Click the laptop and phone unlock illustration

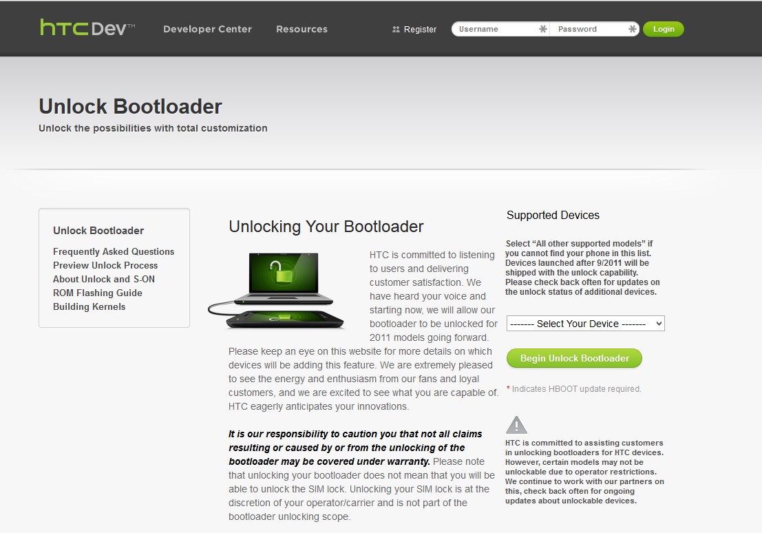tap(276, 291)
